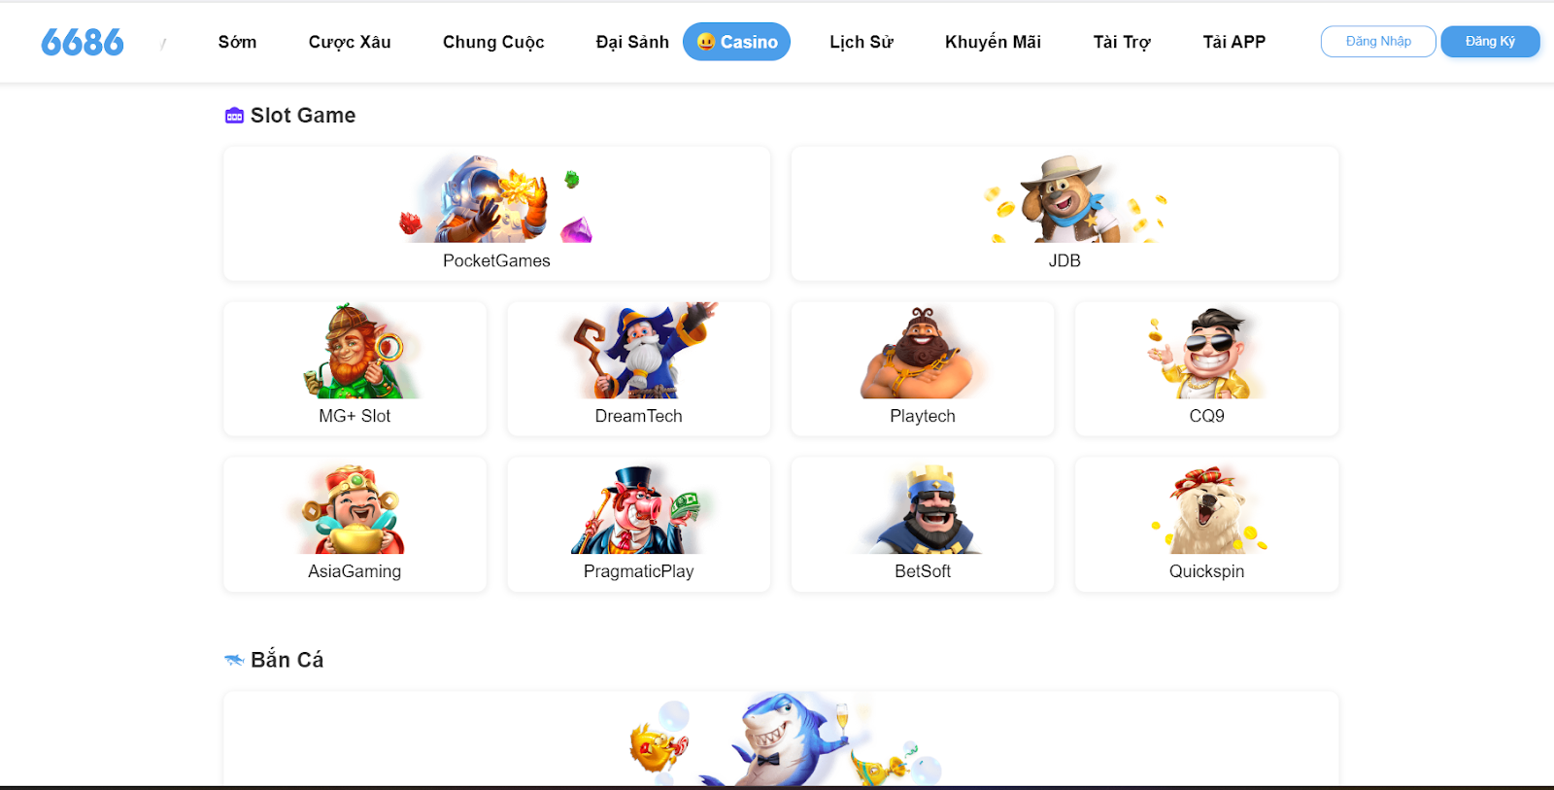View Lịch Sử history page
The width and height of the screenshot is (1554, 790).
point(861,42)
